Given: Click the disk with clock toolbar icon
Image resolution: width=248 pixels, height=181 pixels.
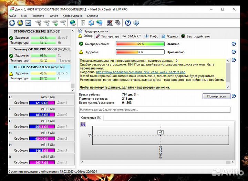Looking at the screenshot, I should (x=46, y=23).
